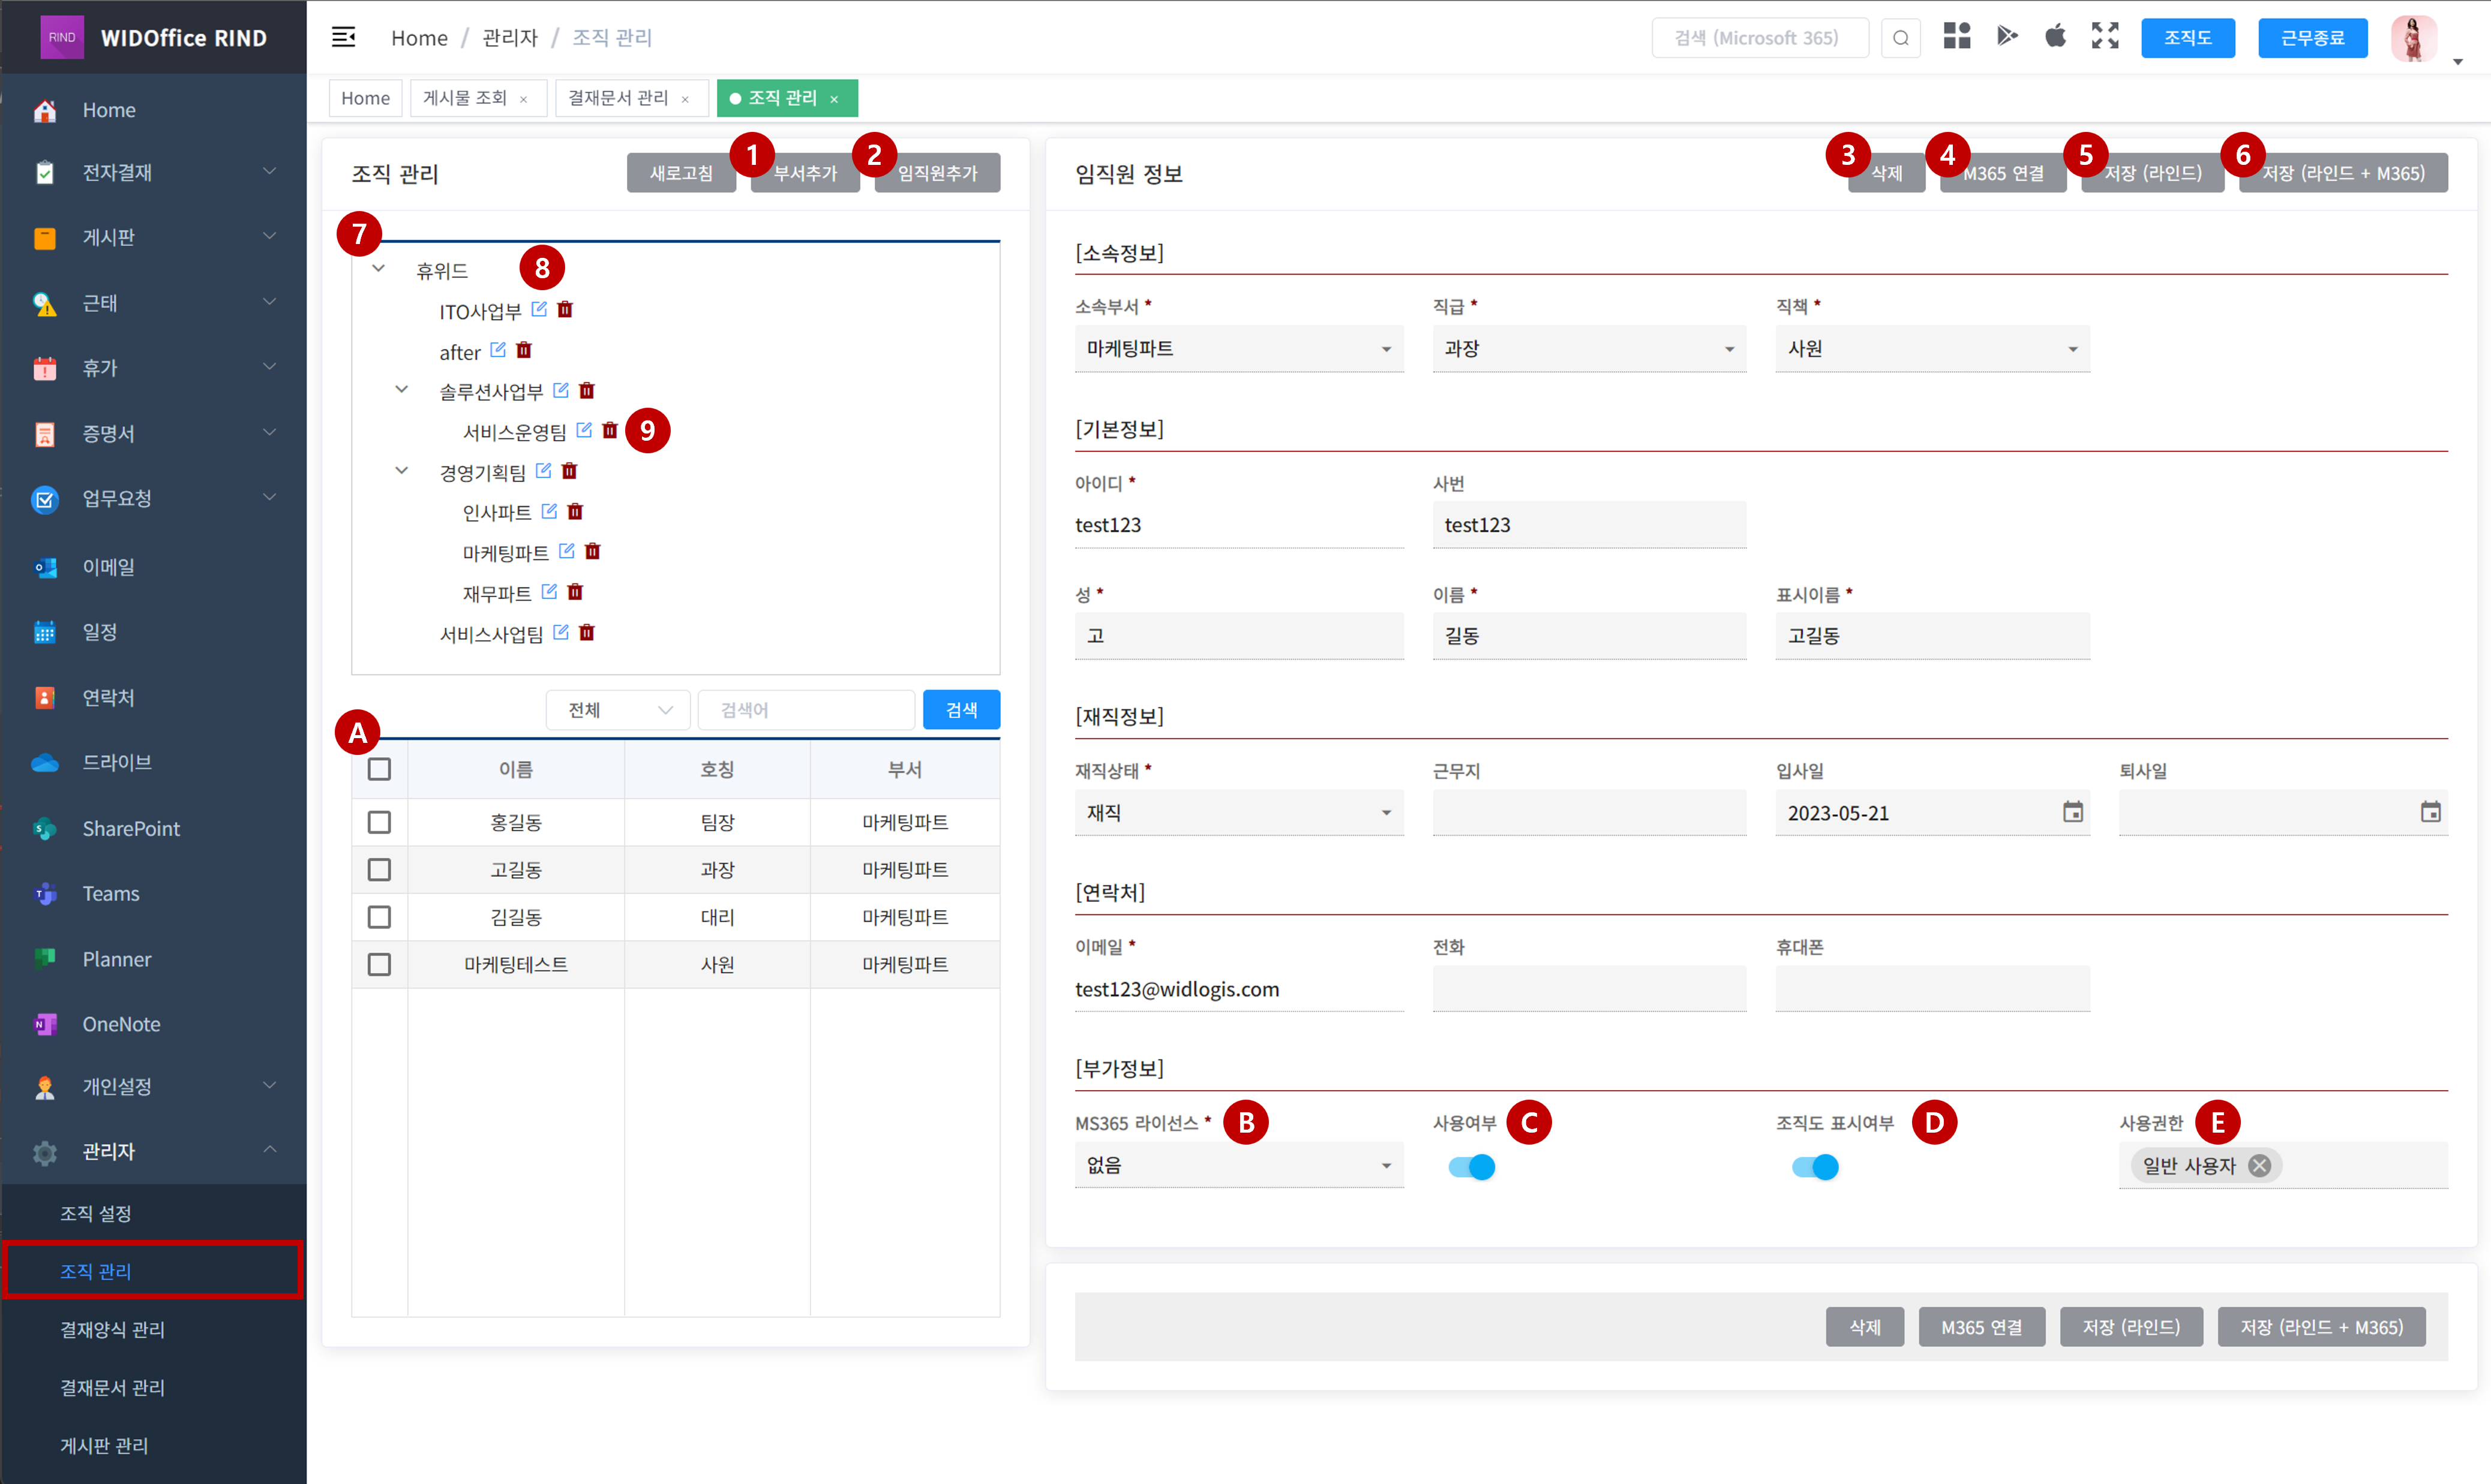The width and height of the screenshot is (2491, 1484).
Task: Toggle the 사용여부 switch
Action: pos(1472,1167)
